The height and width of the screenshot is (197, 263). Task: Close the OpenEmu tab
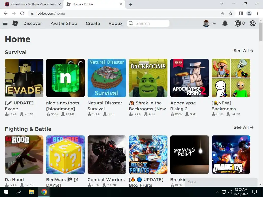(60, 4)
